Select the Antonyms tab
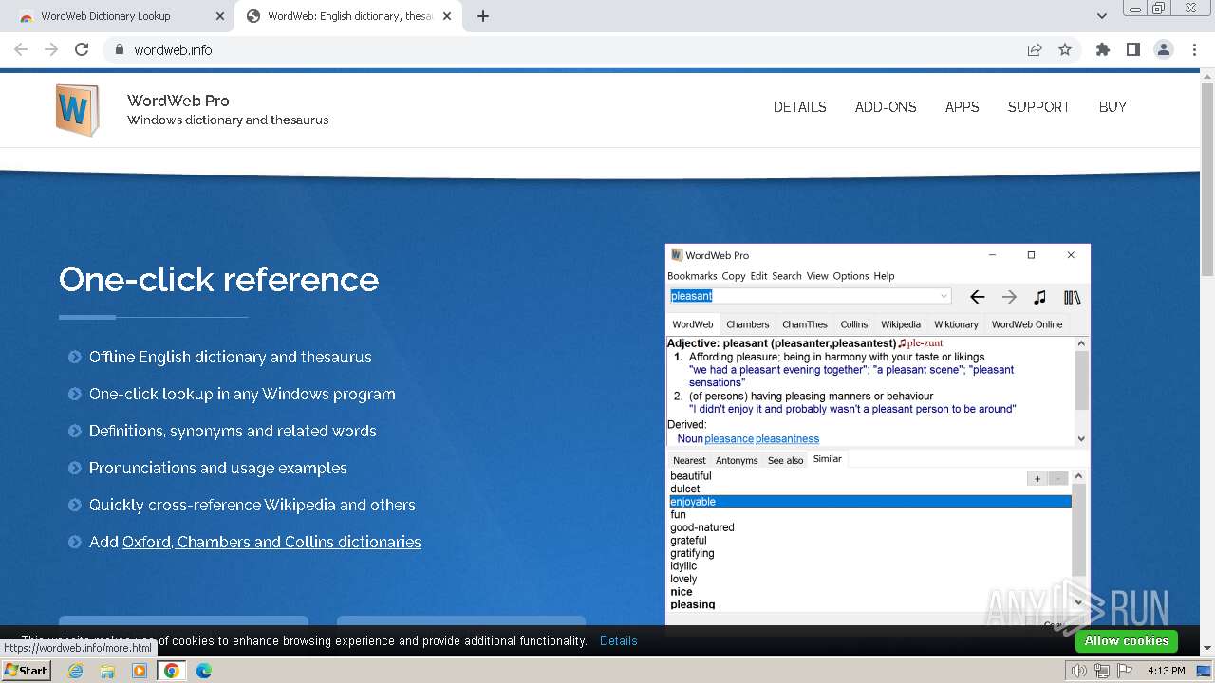 click(x=737, y=460)
